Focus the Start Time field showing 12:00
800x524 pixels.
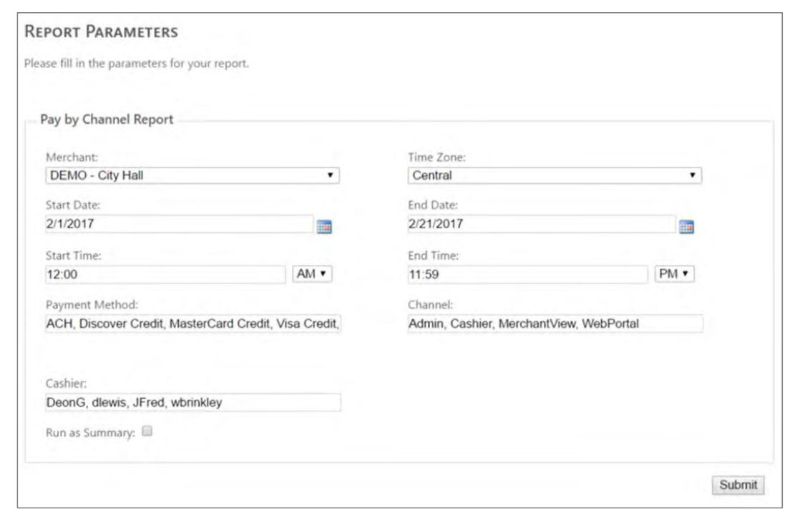tap(165, 273)
